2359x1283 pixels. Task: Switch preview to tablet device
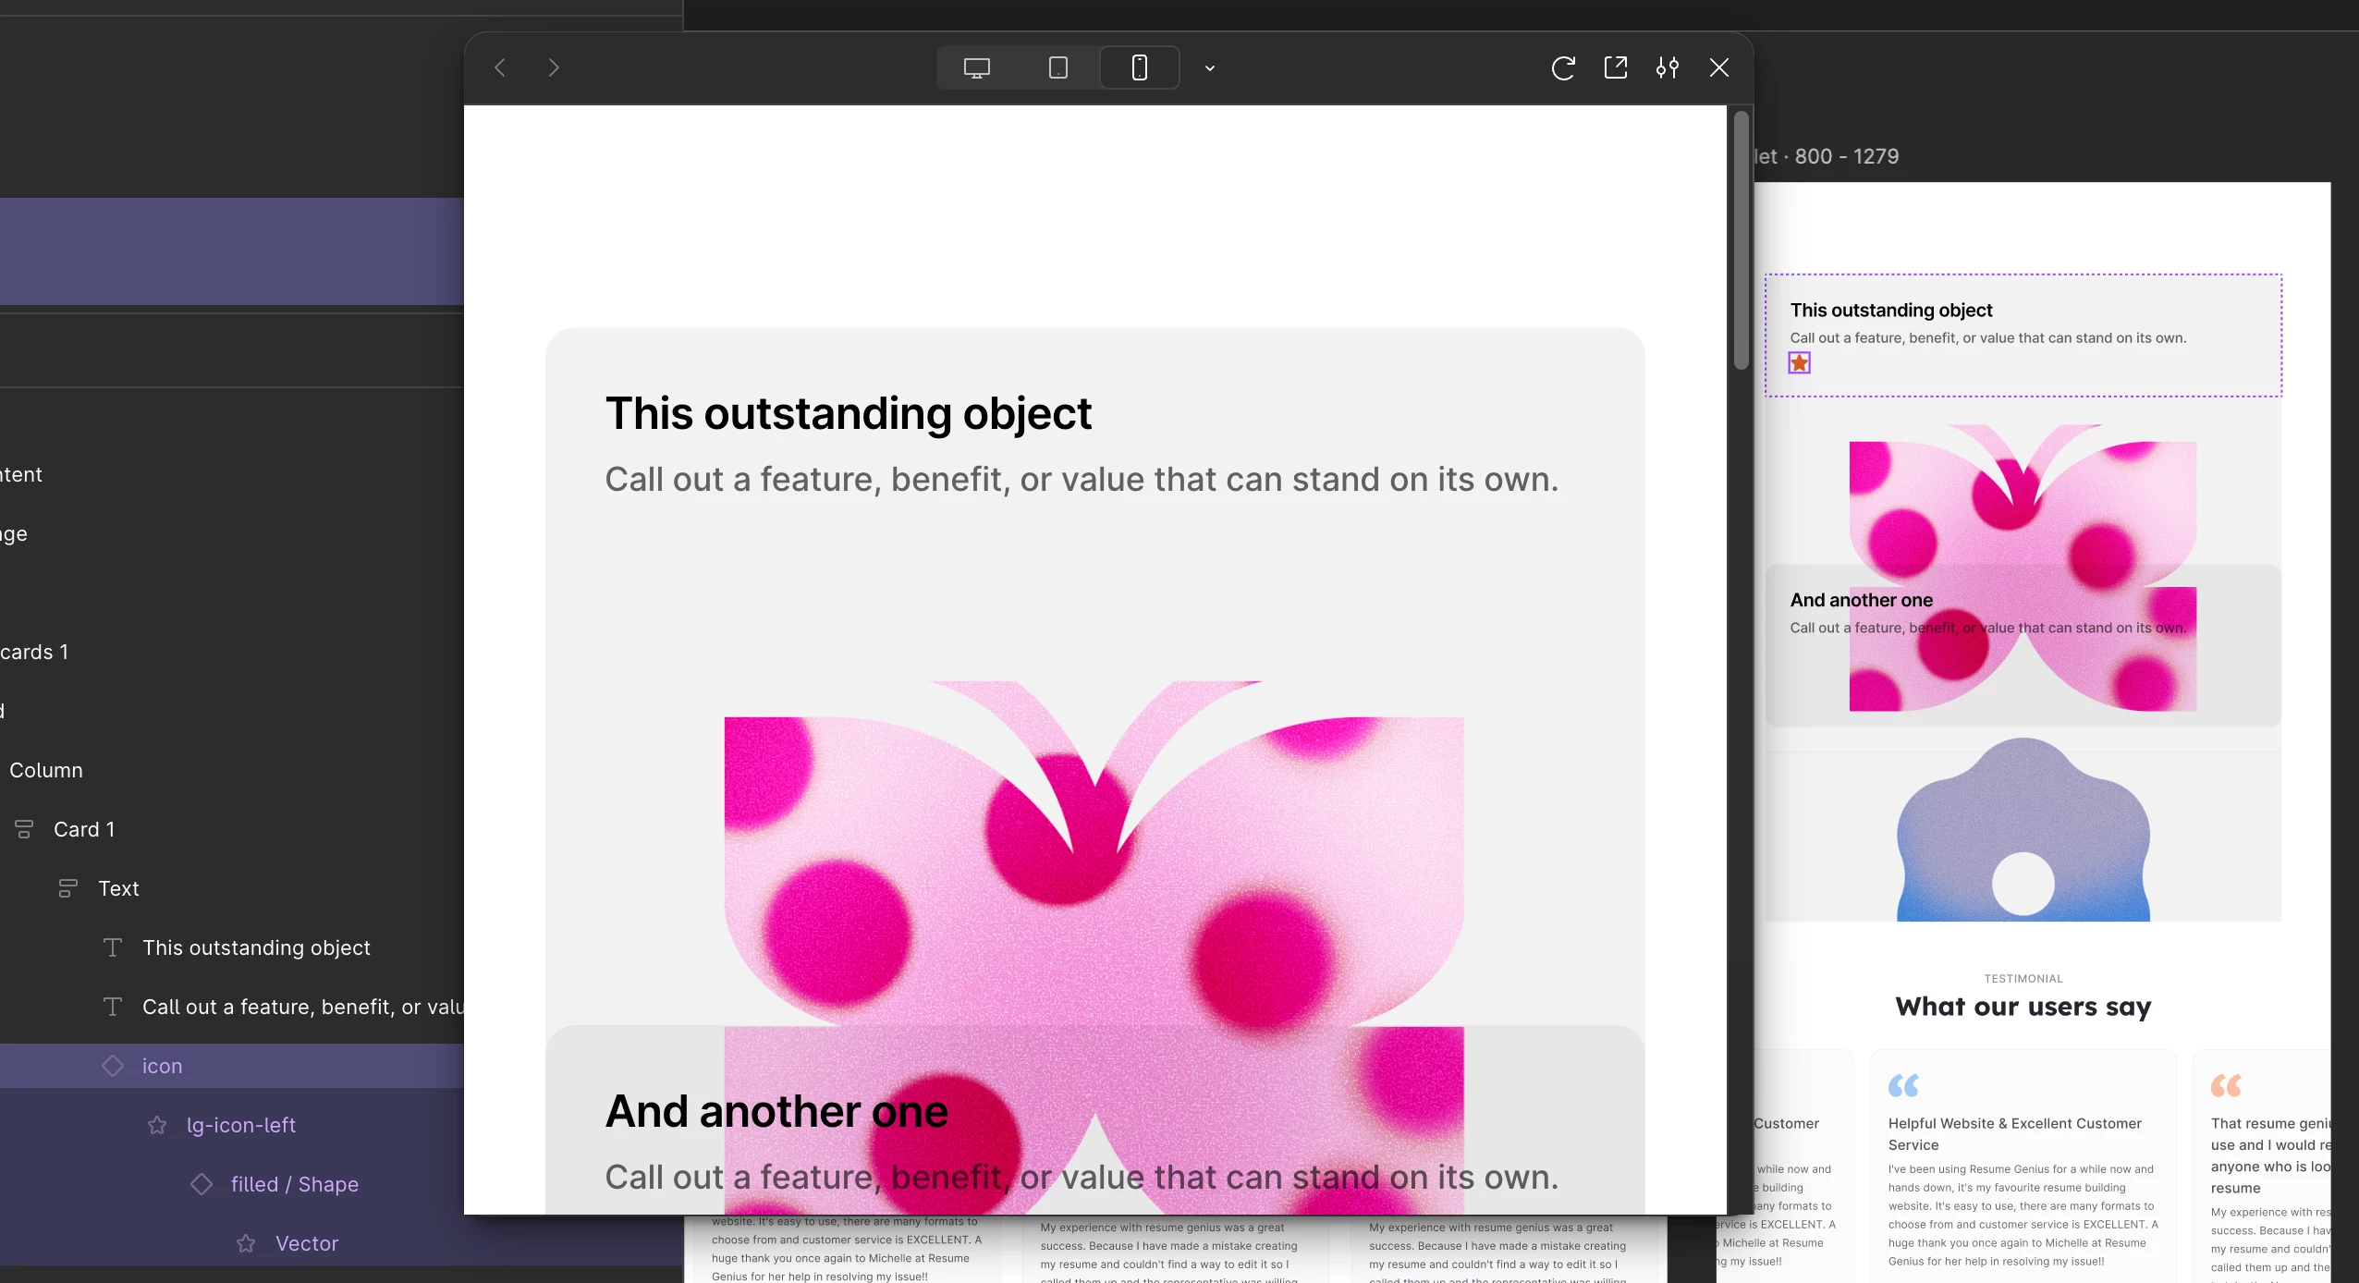pos(1058,67)
